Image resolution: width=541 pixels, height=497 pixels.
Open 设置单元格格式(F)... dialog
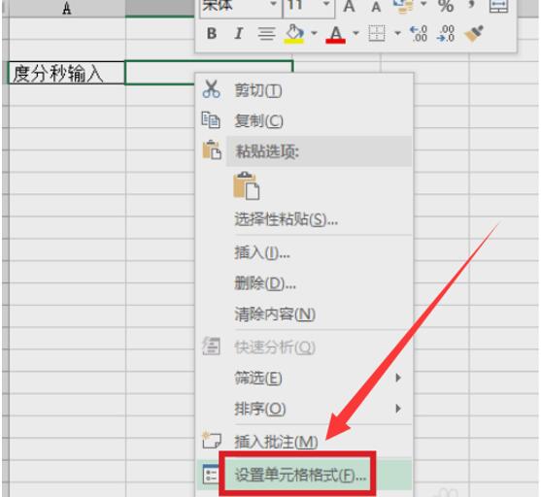(300, 476)
